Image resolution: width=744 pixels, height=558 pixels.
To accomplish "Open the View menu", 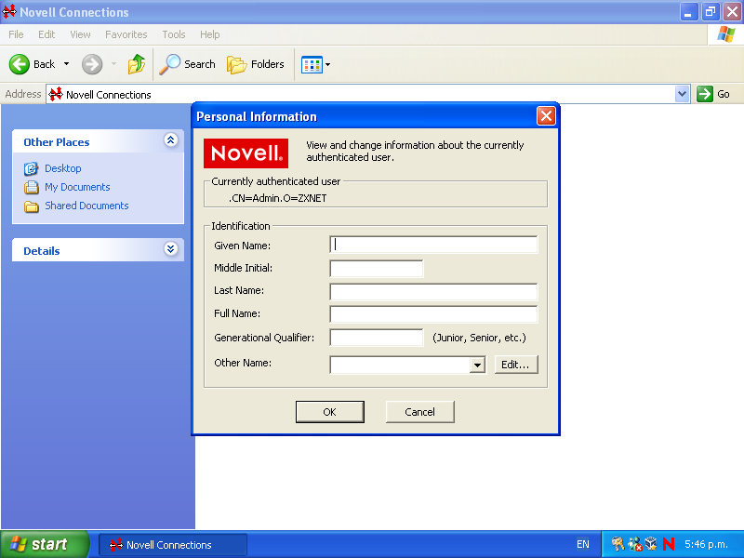I will [x=80, y=34].
